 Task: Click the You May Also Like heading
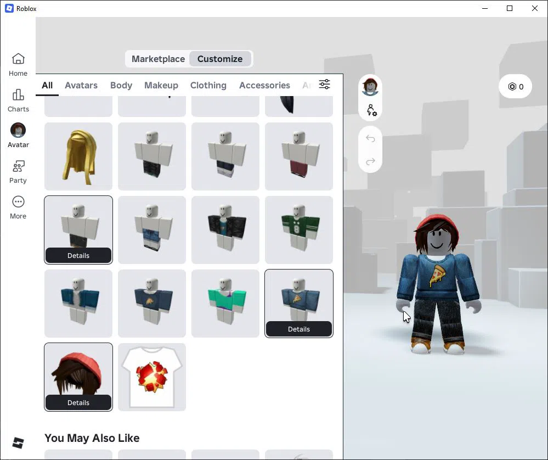(x=92, y=438)
